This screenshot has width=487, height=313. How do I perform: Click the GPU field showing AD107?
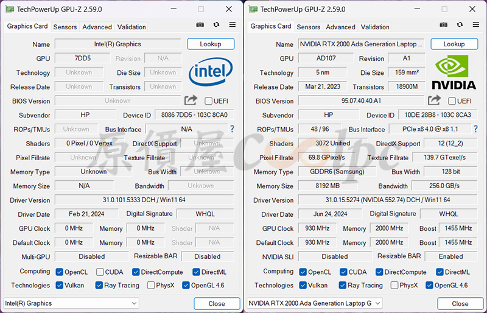click(326, 58)
